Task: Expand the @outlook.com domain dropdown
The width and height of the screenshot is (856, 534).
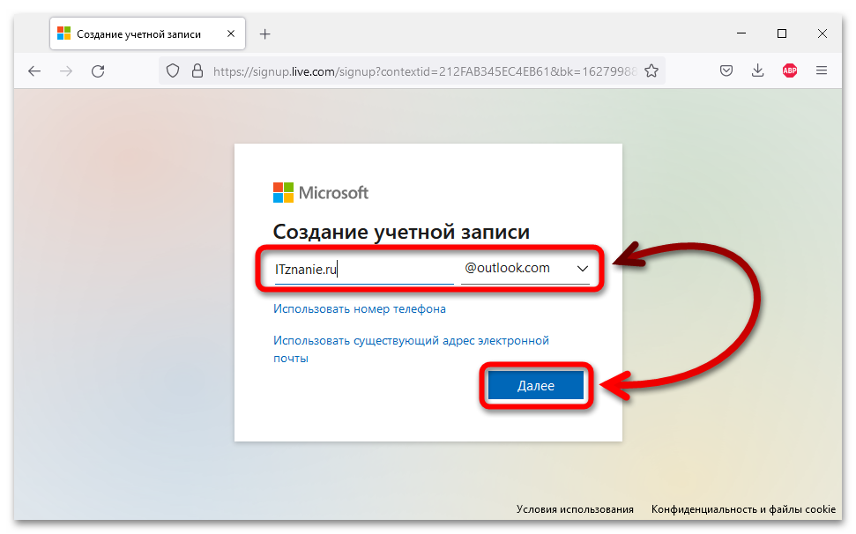Action: (x=525, y=269)
